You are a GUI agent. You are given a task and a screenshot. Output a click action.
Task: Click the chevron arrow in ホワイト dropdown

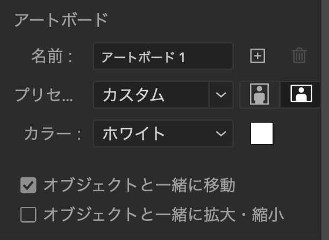click(220, 133)
